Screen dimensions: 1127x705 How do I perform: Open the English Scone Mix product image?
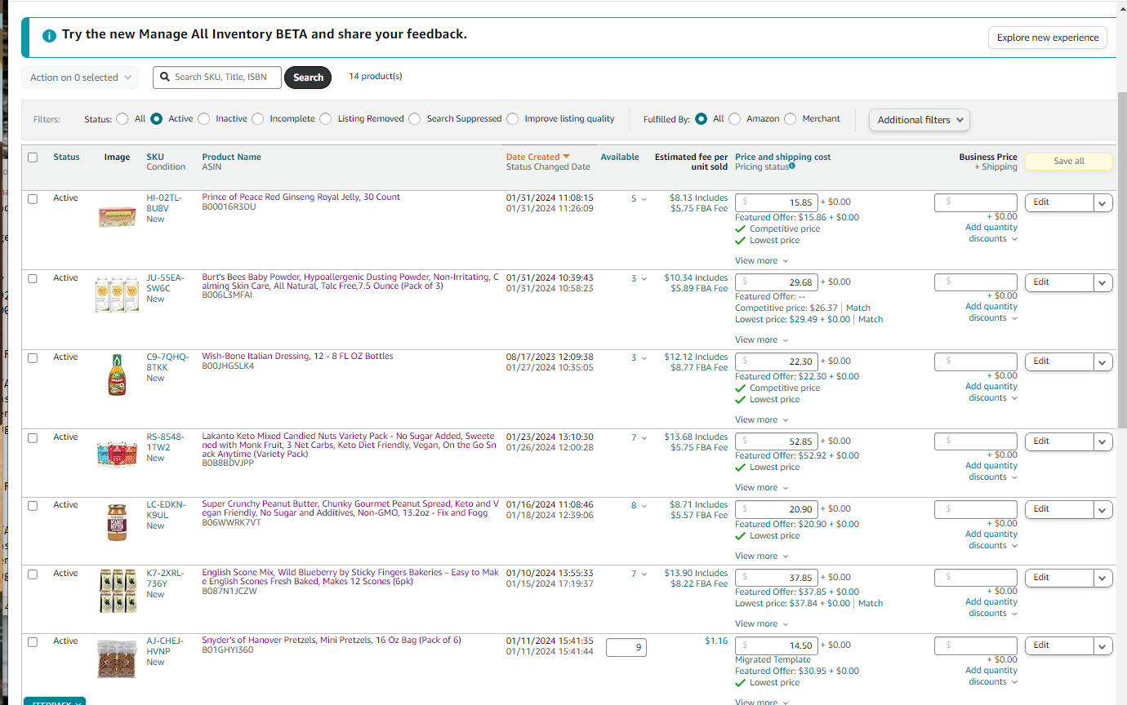[117, 592]
